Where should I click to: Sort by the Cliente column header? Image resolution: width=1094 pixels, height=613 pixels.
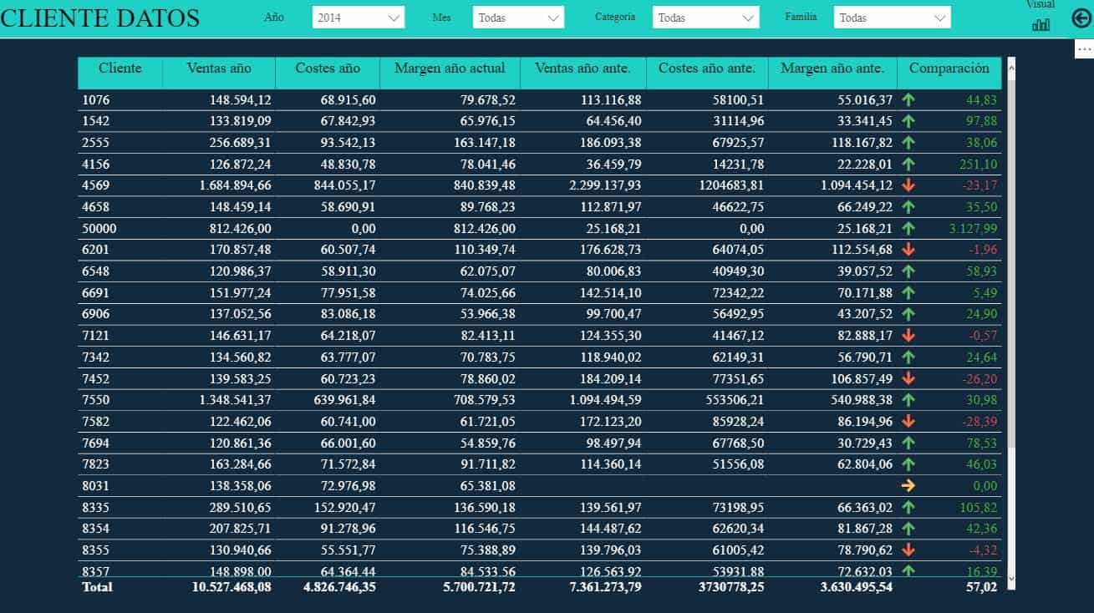120,68
